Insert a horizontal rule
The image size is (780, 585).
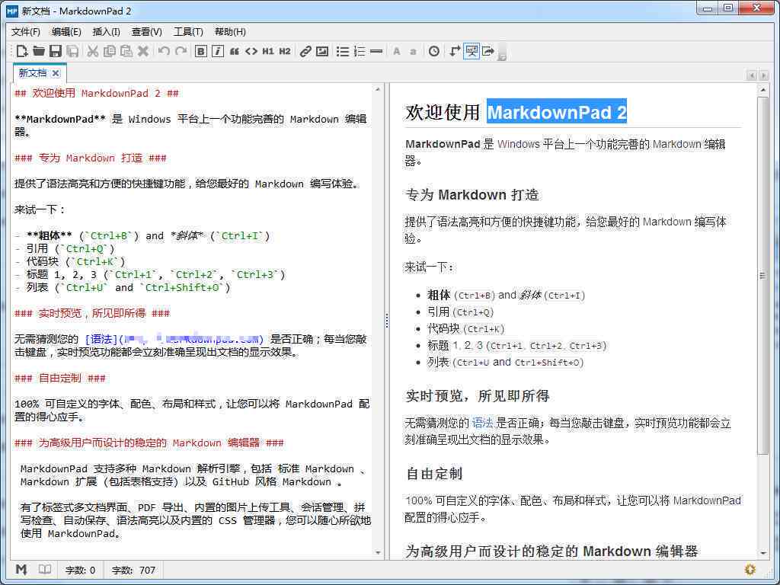[x=376, y=51]
